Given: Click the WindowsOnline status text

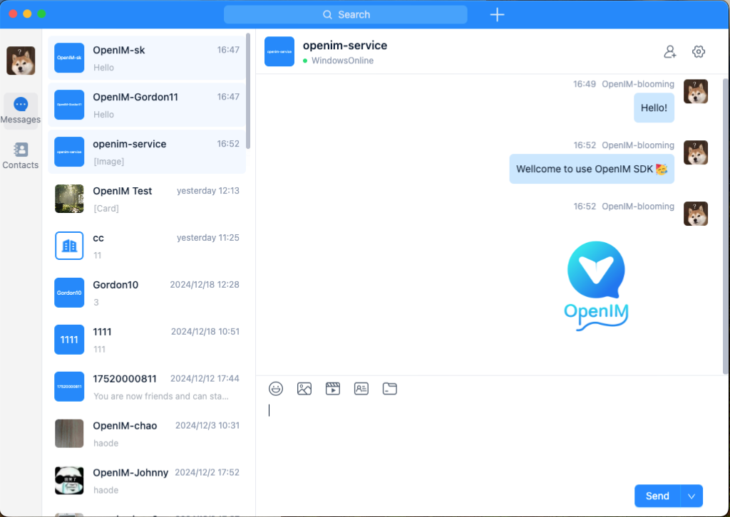Looking at the screenshot, I should pyautogui.click(x=342, y=61).
